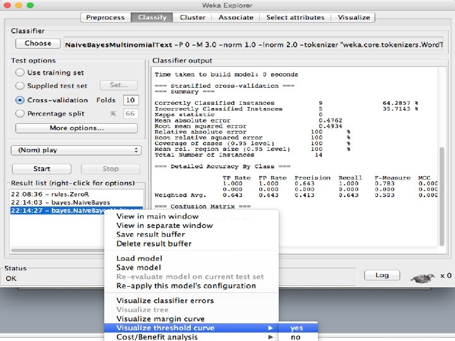Click Save result buffer menu item
Viewport: 455px width, 341px height.
[152, 234]
